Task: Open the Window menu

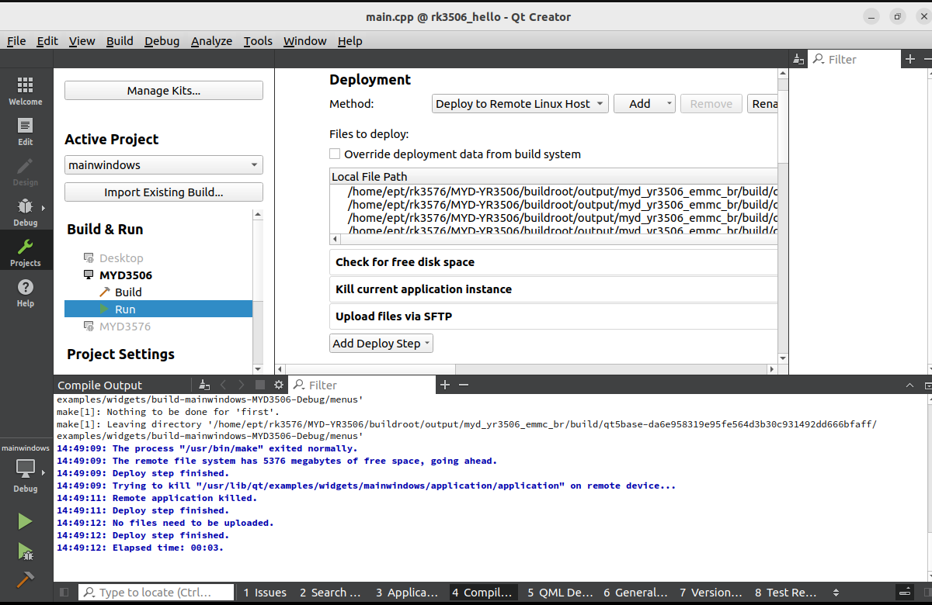Action: (304, 41)
